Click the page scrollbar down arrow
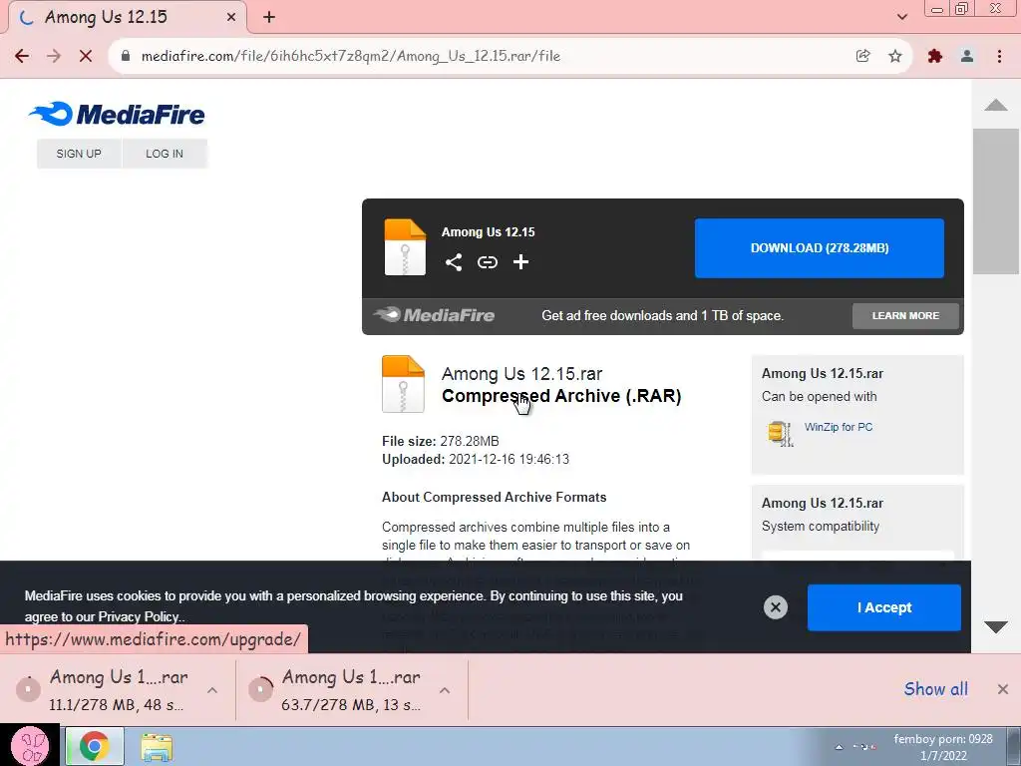 click(996, 627)
